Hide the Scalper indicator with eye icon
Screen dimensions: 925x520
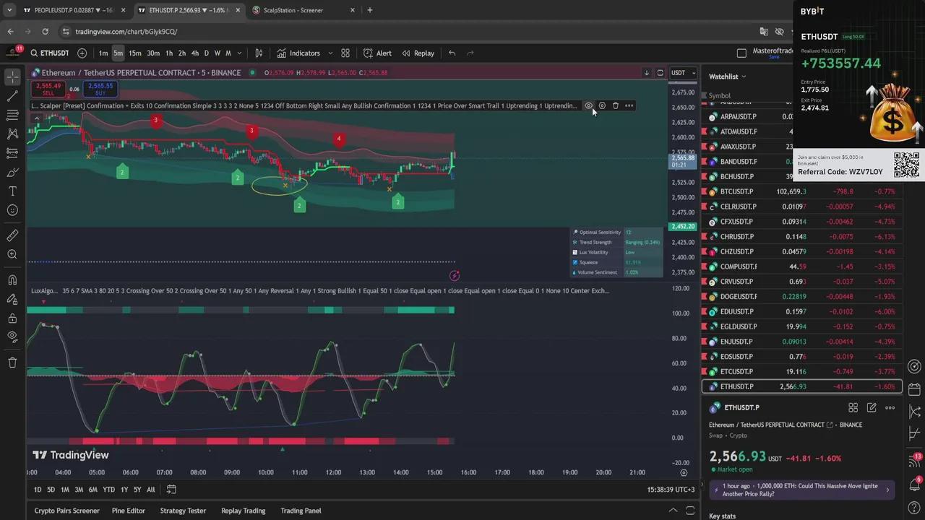588,105
